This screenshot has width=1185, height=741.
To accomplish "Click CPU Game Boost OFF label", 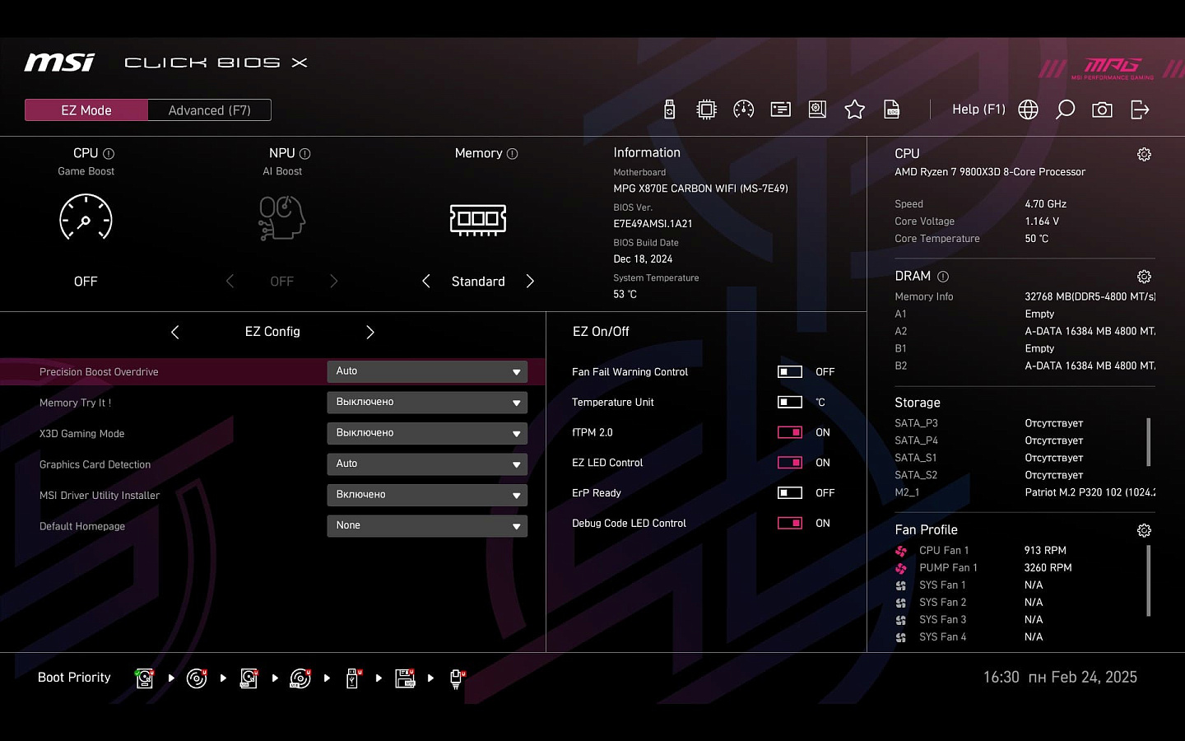I will [x=86, y=282].
